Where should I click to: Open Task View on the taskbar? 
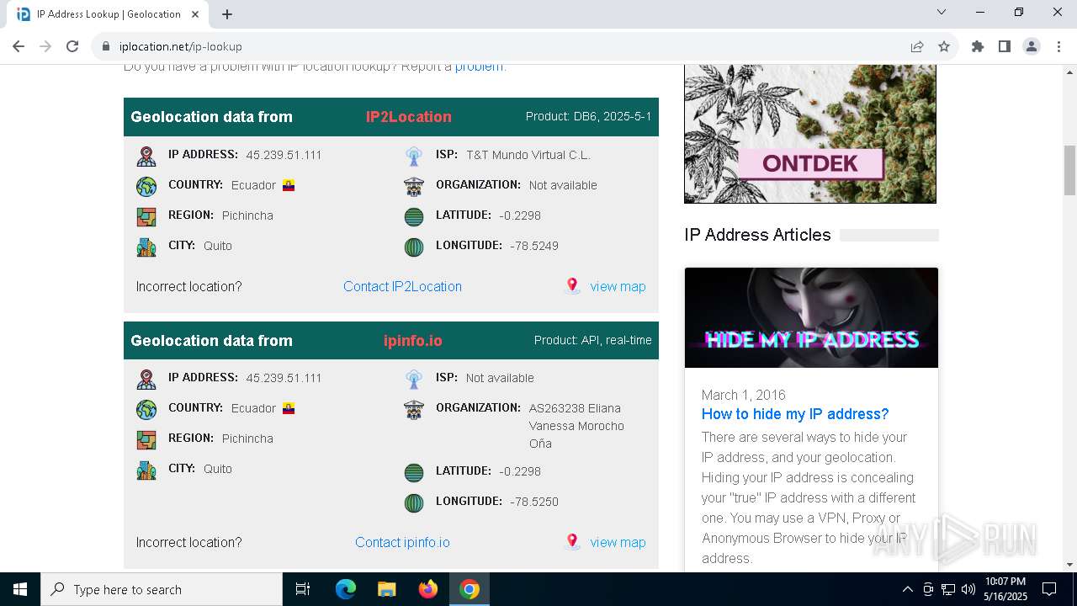click(x=303, y=589)
